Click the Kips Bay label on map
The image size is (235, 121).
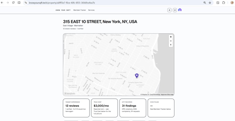[147, 39]
